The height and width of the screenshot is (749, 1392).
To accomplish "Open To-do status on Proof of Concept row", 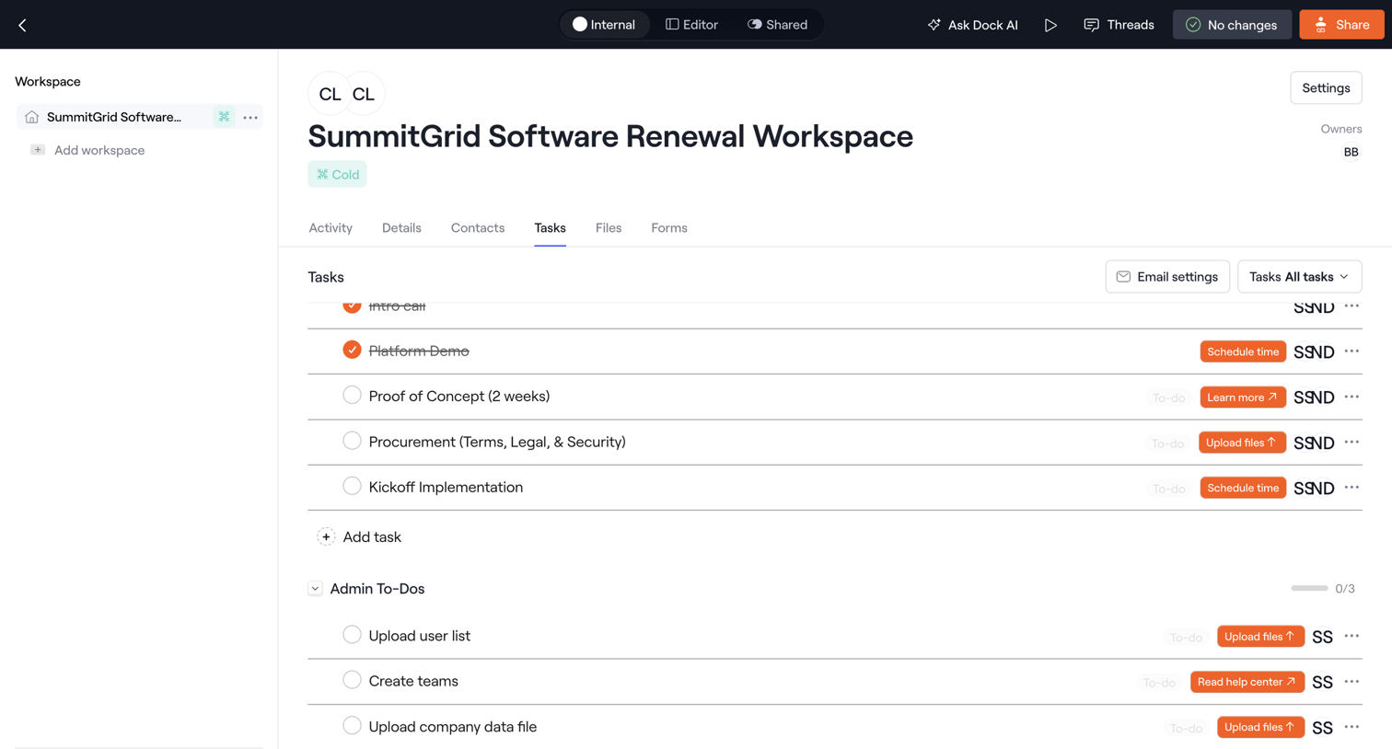I will pos(1168,398).
